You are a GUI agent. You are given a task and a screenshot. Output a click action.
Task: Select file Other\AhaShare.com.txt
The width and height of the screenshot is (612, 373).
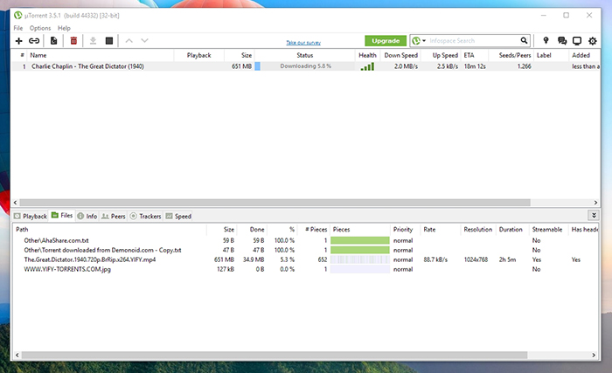(x=56, y=240)
